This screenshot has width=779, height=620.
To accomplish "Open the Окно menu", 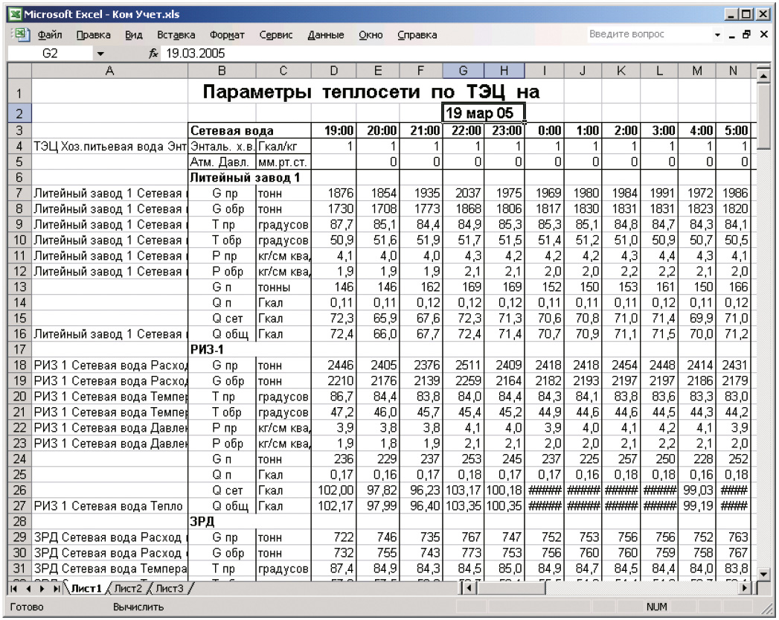I will [x=371, y=35].
